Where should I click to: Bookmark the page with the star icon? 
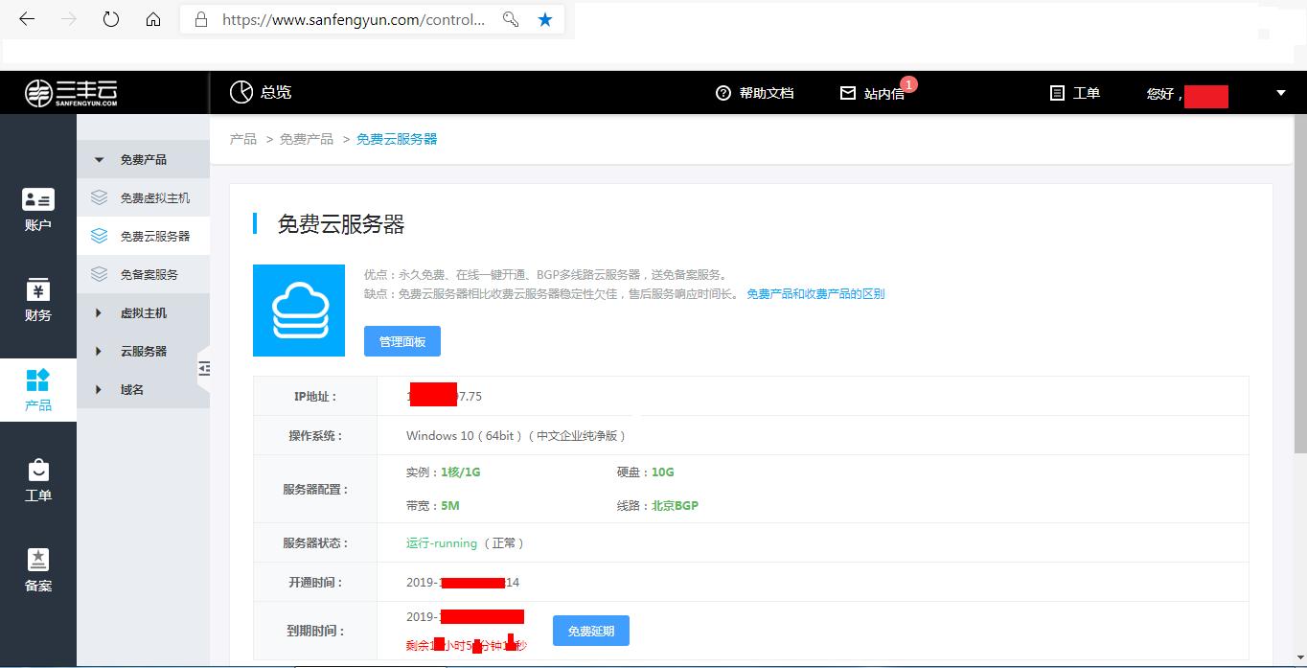(545, 18)
